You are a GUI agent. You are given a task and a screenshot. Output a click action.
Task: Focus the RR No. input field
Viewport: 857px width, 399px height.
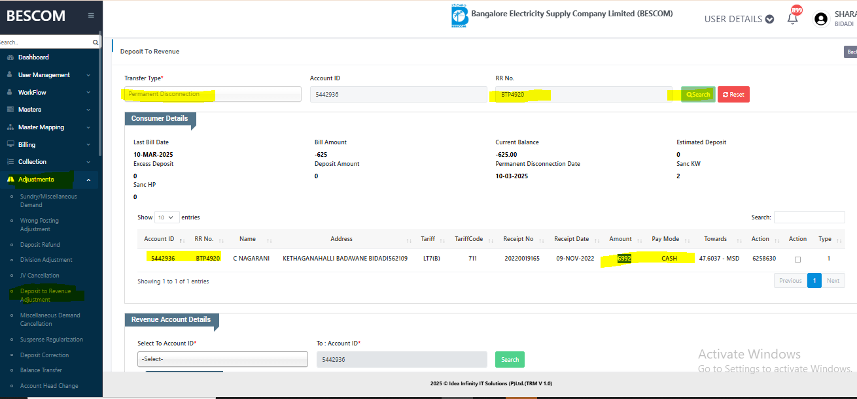tap(584, 95)
